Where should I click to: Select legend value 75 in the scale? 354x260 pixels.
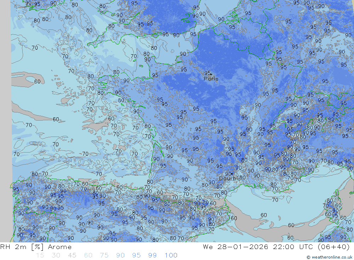pyautogui.click(x=104, y=255)
